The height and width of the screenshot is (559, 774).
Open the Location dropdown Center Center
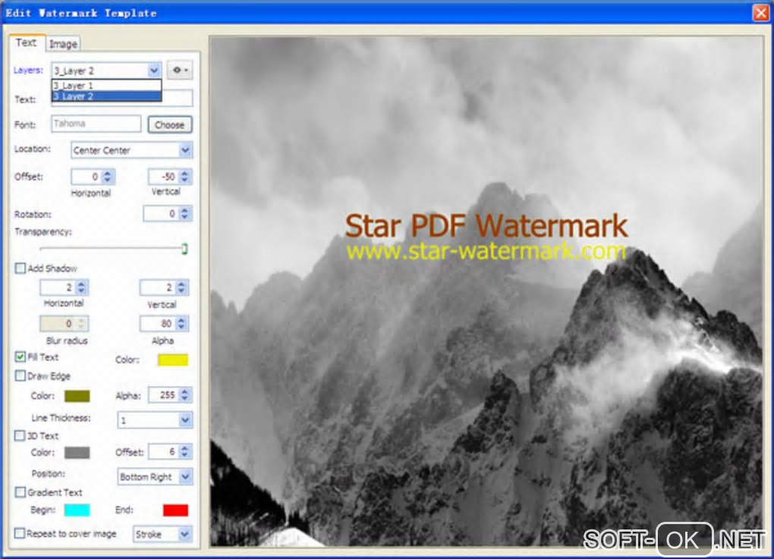(x=131, y=150)
